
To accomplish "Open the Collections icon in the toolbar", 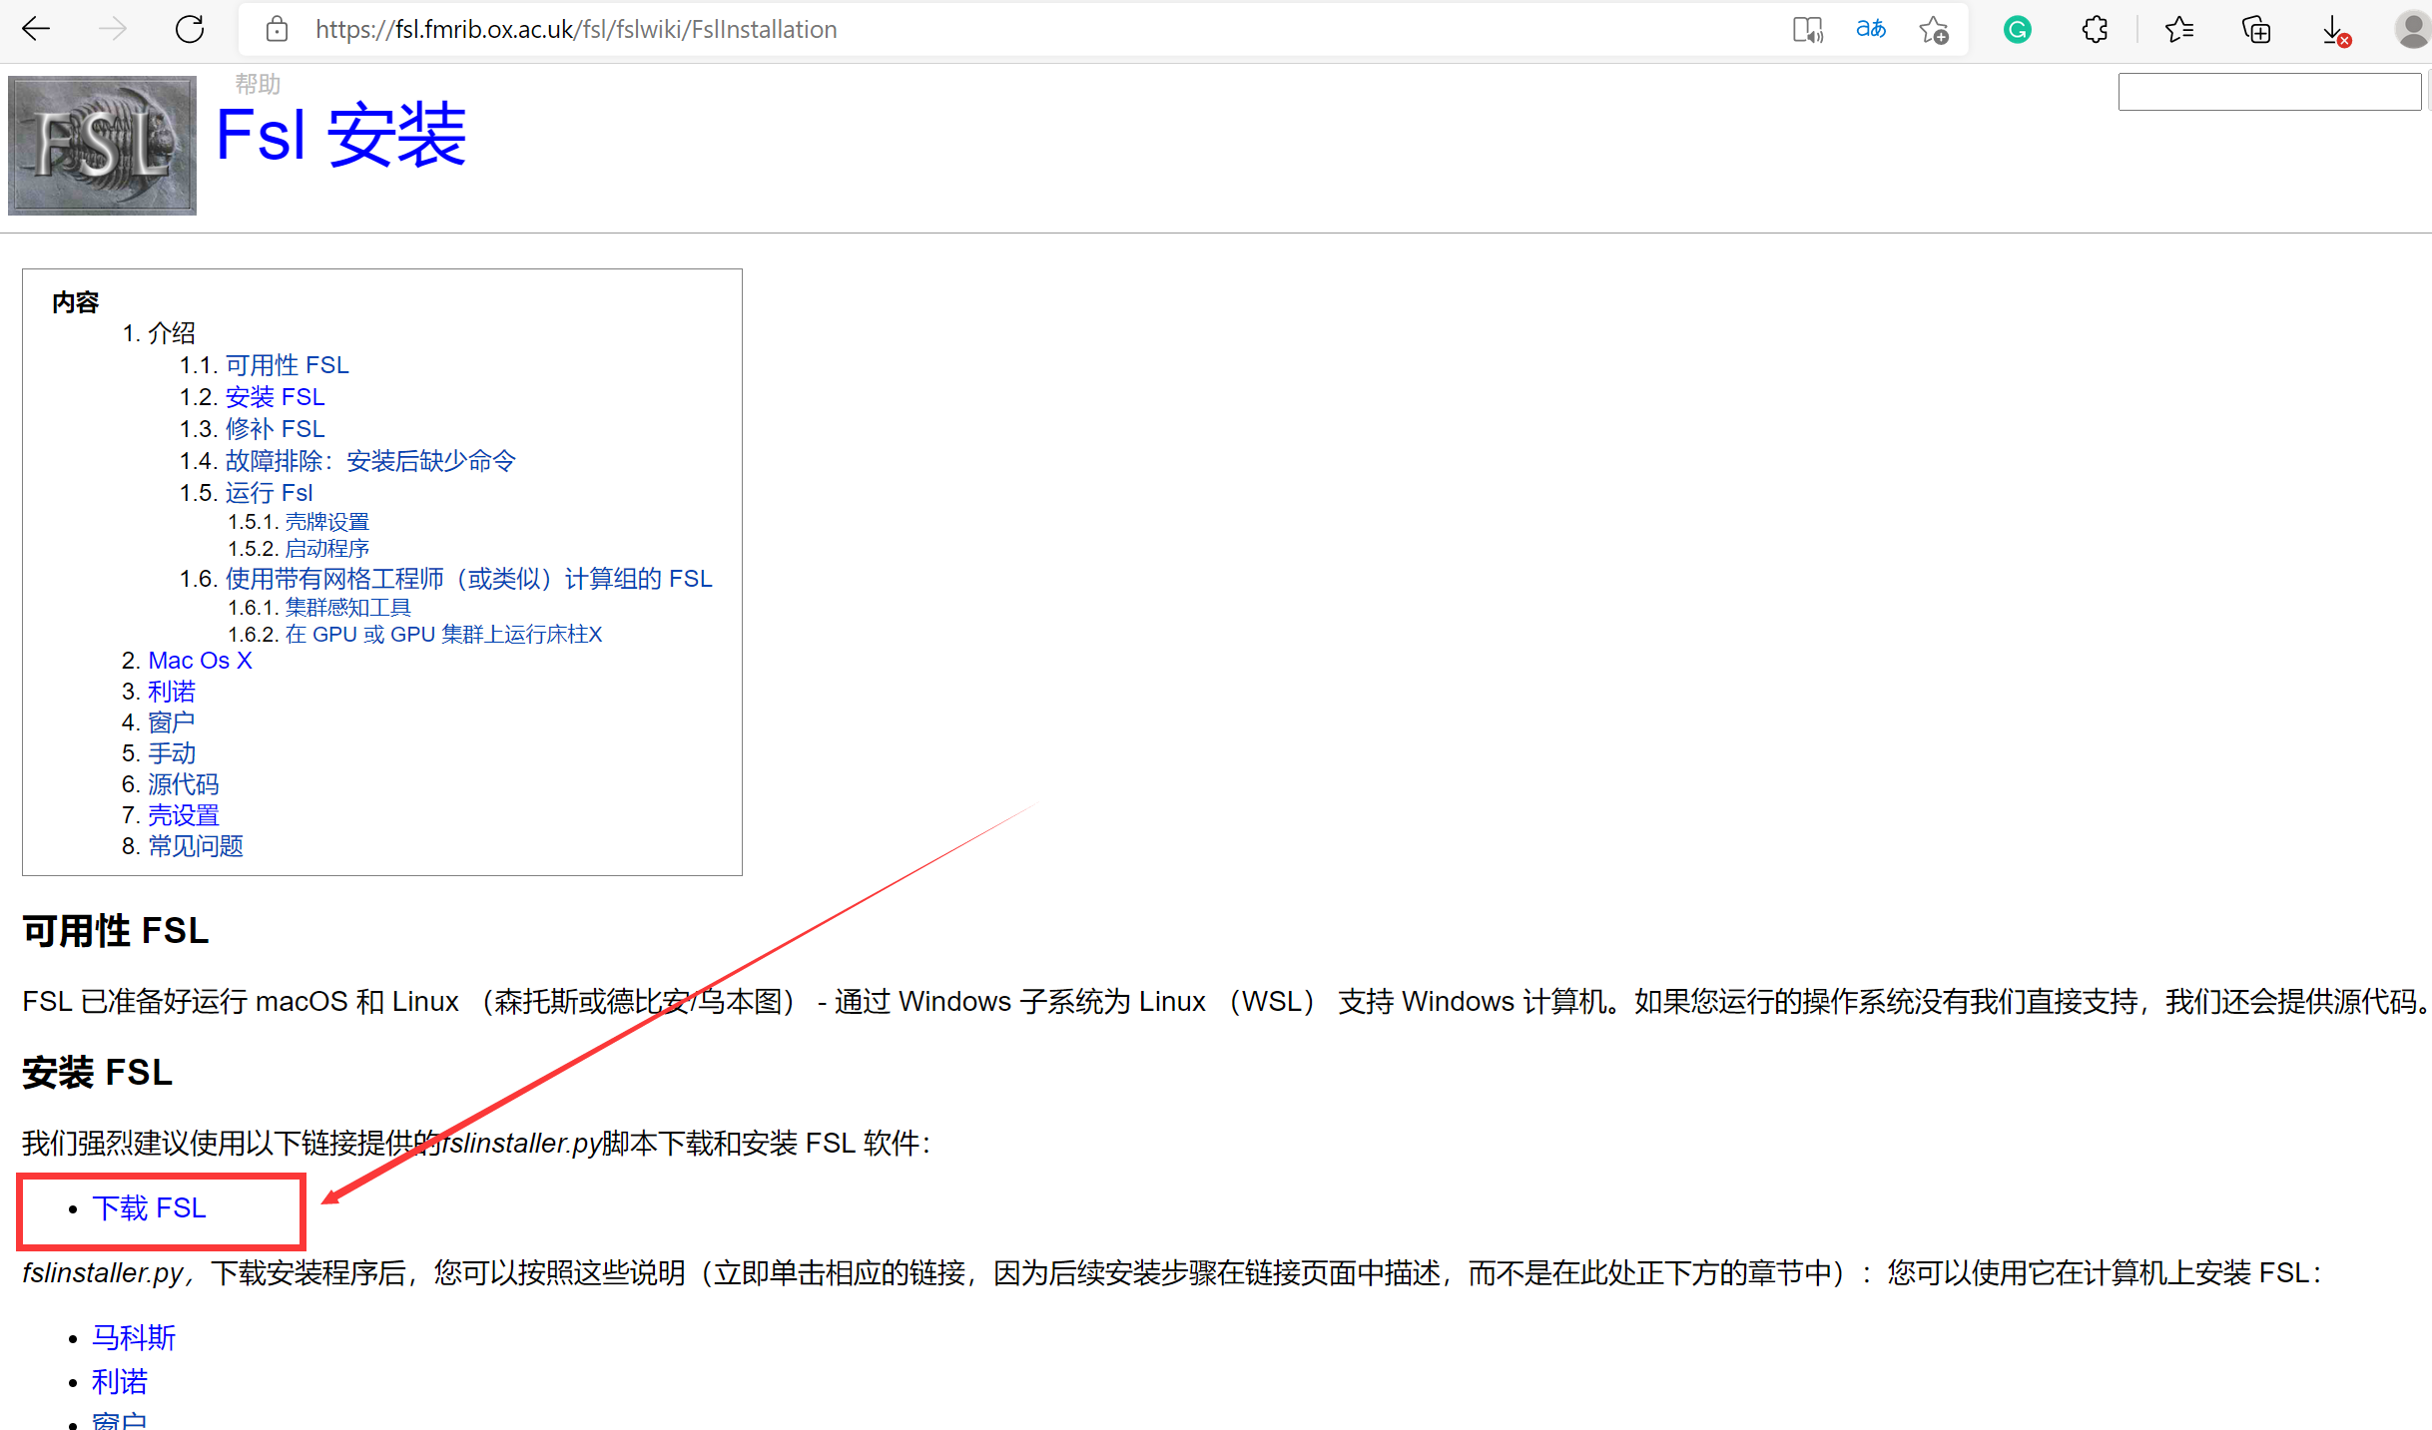I will (x=2255, y=29).
